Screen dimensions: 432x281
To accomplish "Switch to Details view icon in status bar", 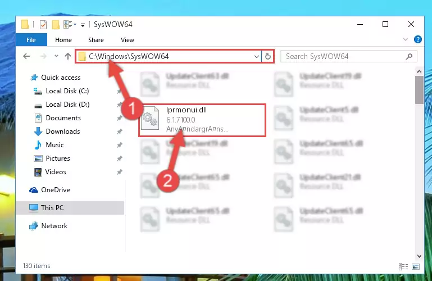I will 403,266.
